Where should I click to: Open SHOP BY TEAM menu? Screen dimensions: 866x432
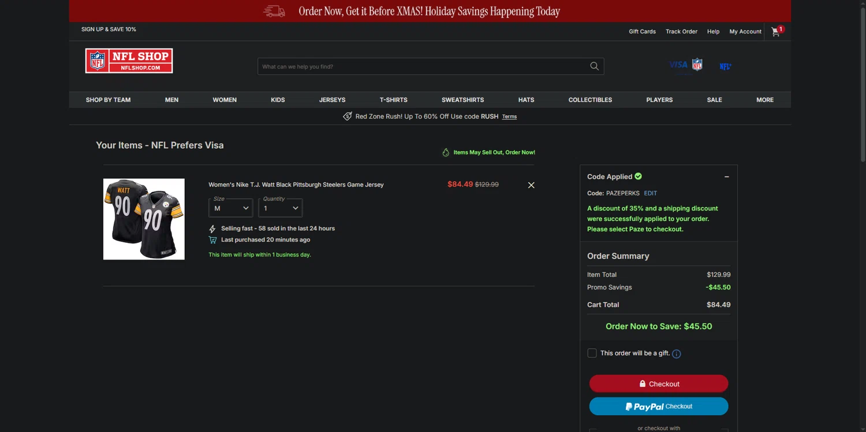[109, 100]
